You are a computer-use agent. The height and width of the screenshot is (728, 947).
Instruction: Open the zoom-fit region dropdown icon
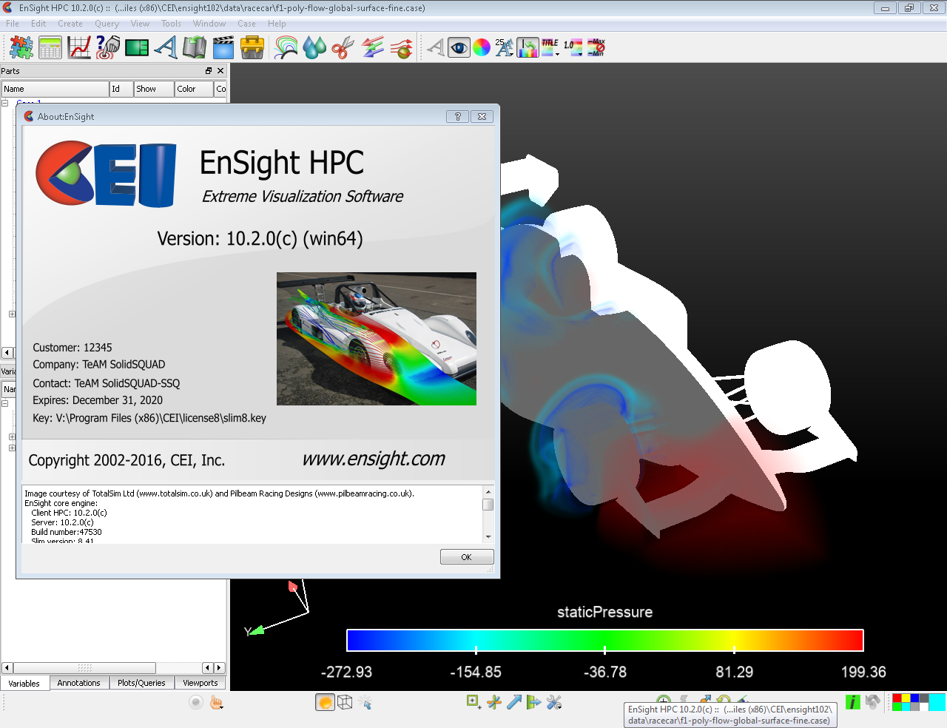[x=474, y=702]
